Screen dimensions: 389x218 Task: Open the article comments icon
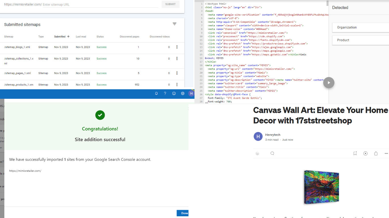[272, 153]
